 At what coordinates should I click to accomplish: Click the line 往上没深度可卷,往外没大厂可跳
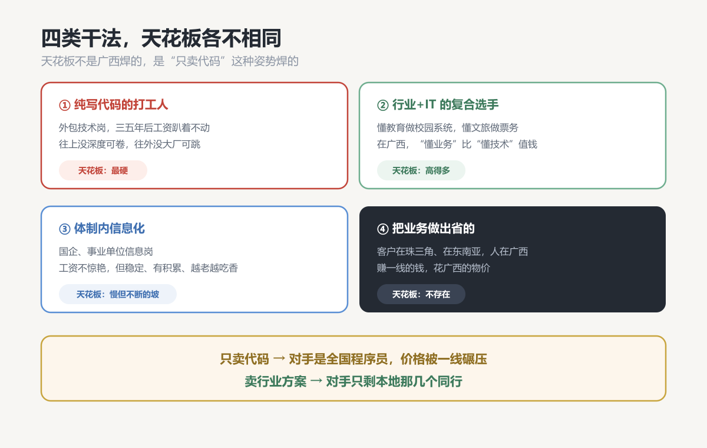tap(130, 144)
